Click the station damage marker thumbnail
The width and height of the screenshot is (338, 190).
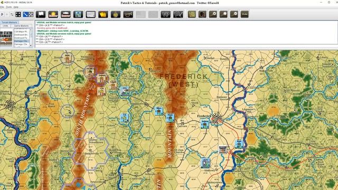[x=6, y=38]
